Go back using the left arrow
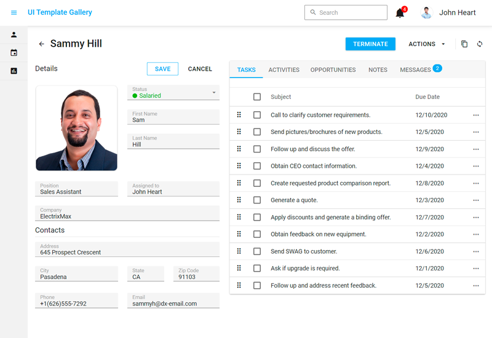The image size is (492, 338). (x=42, y=44)
